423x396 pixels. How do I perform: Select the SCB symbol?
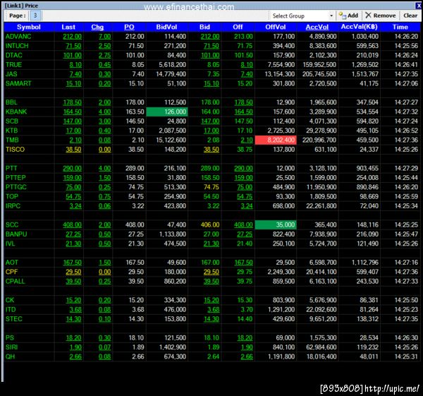(12, 121)
